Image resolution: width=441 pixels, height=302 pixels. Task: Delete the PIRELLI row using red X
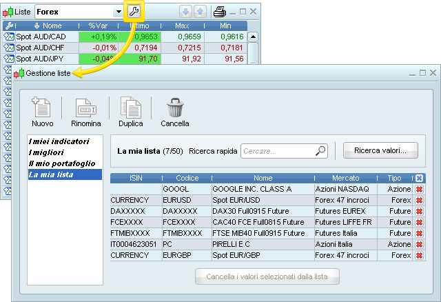418,245
